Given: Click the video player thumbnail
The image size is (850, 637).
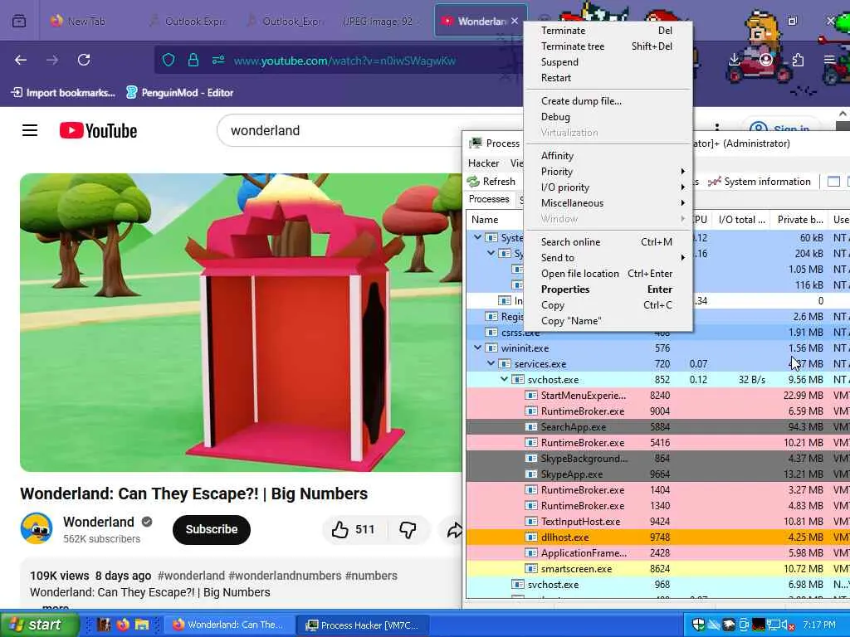Looking at the screenshot, I should point(241,323).
